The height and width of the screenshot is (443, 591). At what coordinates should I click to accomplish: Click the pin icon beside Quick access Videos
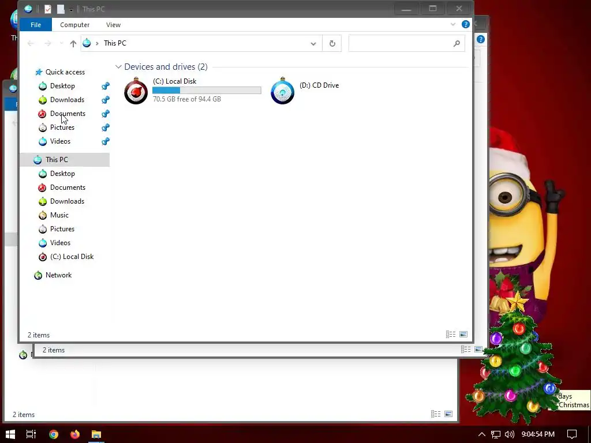tap(106, 142)
